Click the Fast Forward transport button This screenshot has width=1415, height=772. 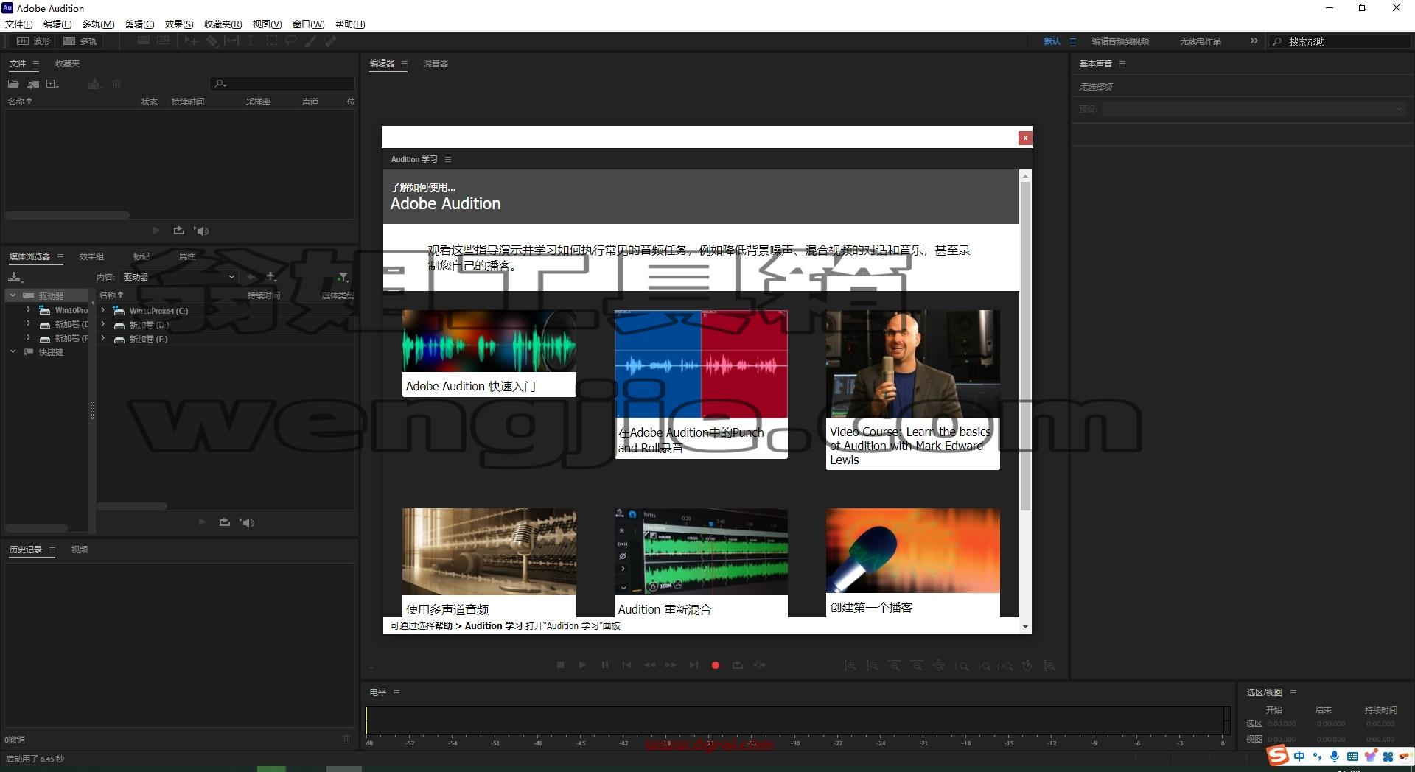point(671,665)
